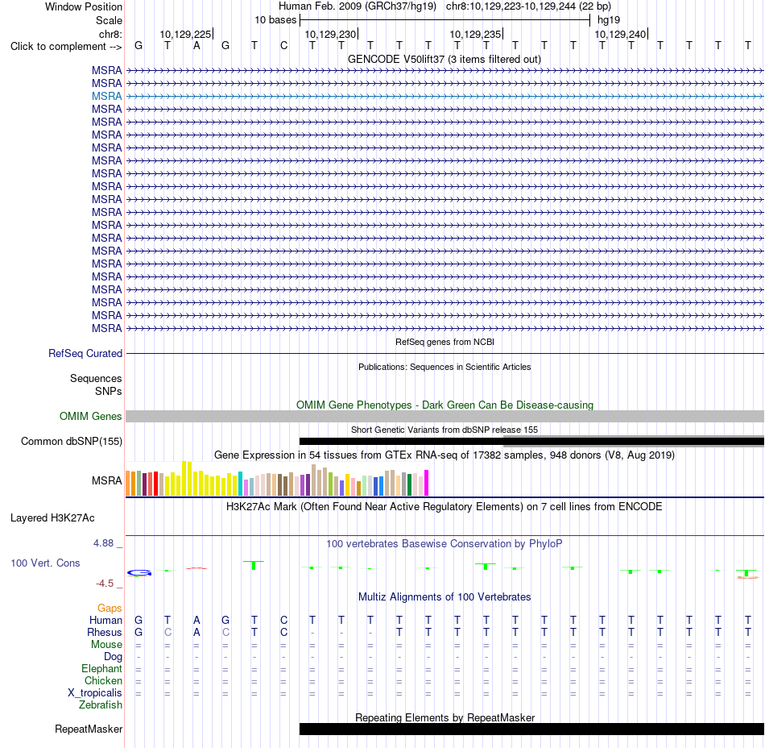Click the Scale label
Viewport: 765px width, 748px height.
click(x=109, y=20)
